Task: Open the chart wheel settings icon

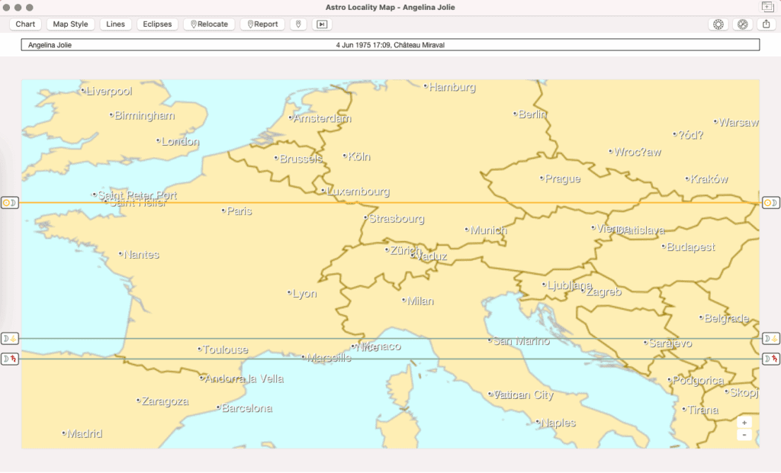Action: tap(718, 24)
